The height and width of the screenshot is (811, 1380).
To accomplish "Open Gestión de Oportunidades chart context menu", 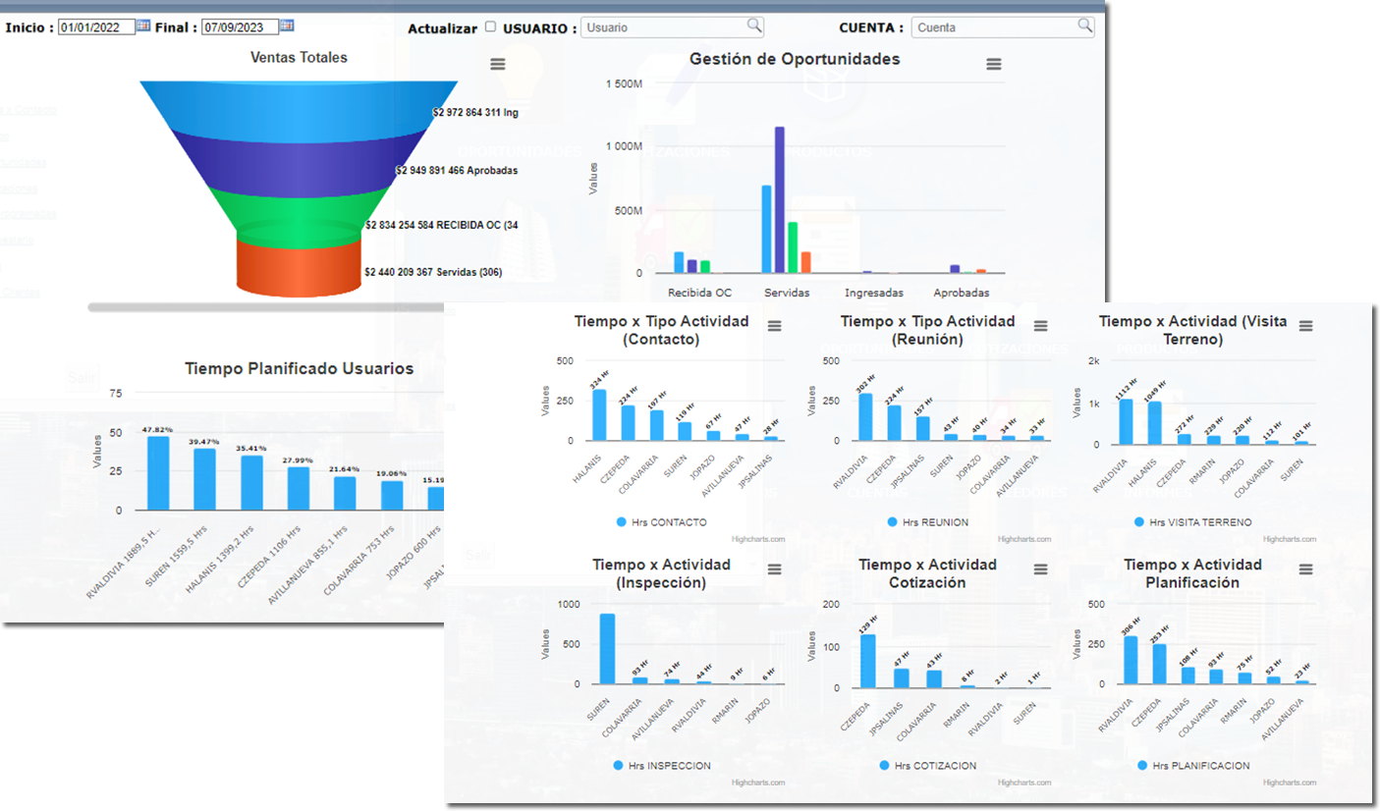I will click(x=994, y=64).
